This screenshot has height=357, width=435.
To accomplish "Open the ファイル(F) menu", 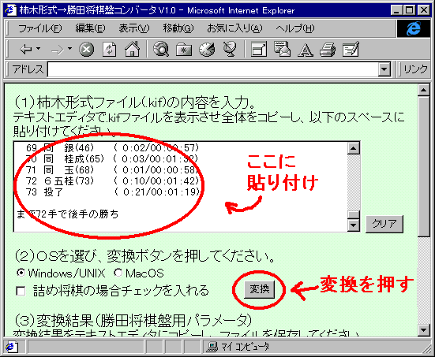I will 40,28.
